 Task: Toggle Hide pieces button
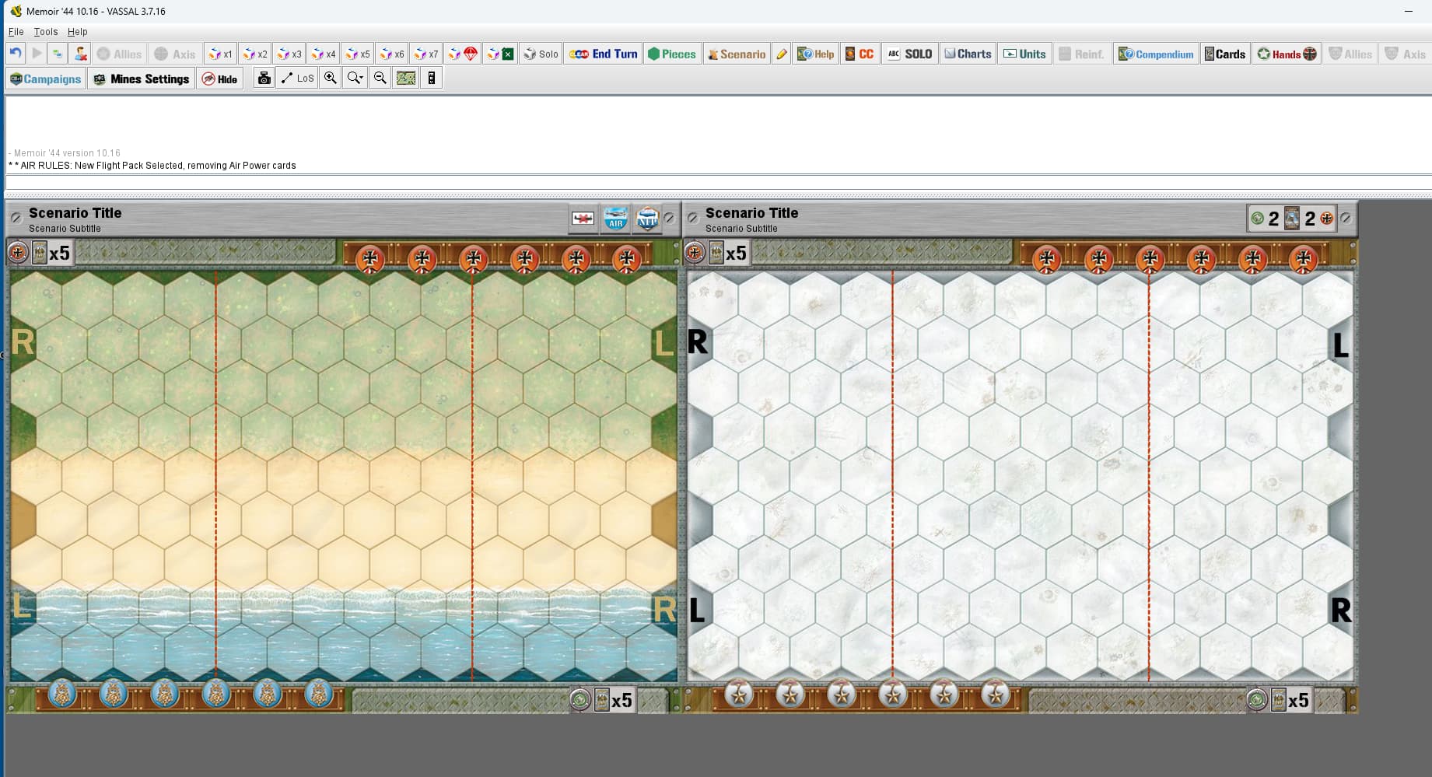pos(219,79)
